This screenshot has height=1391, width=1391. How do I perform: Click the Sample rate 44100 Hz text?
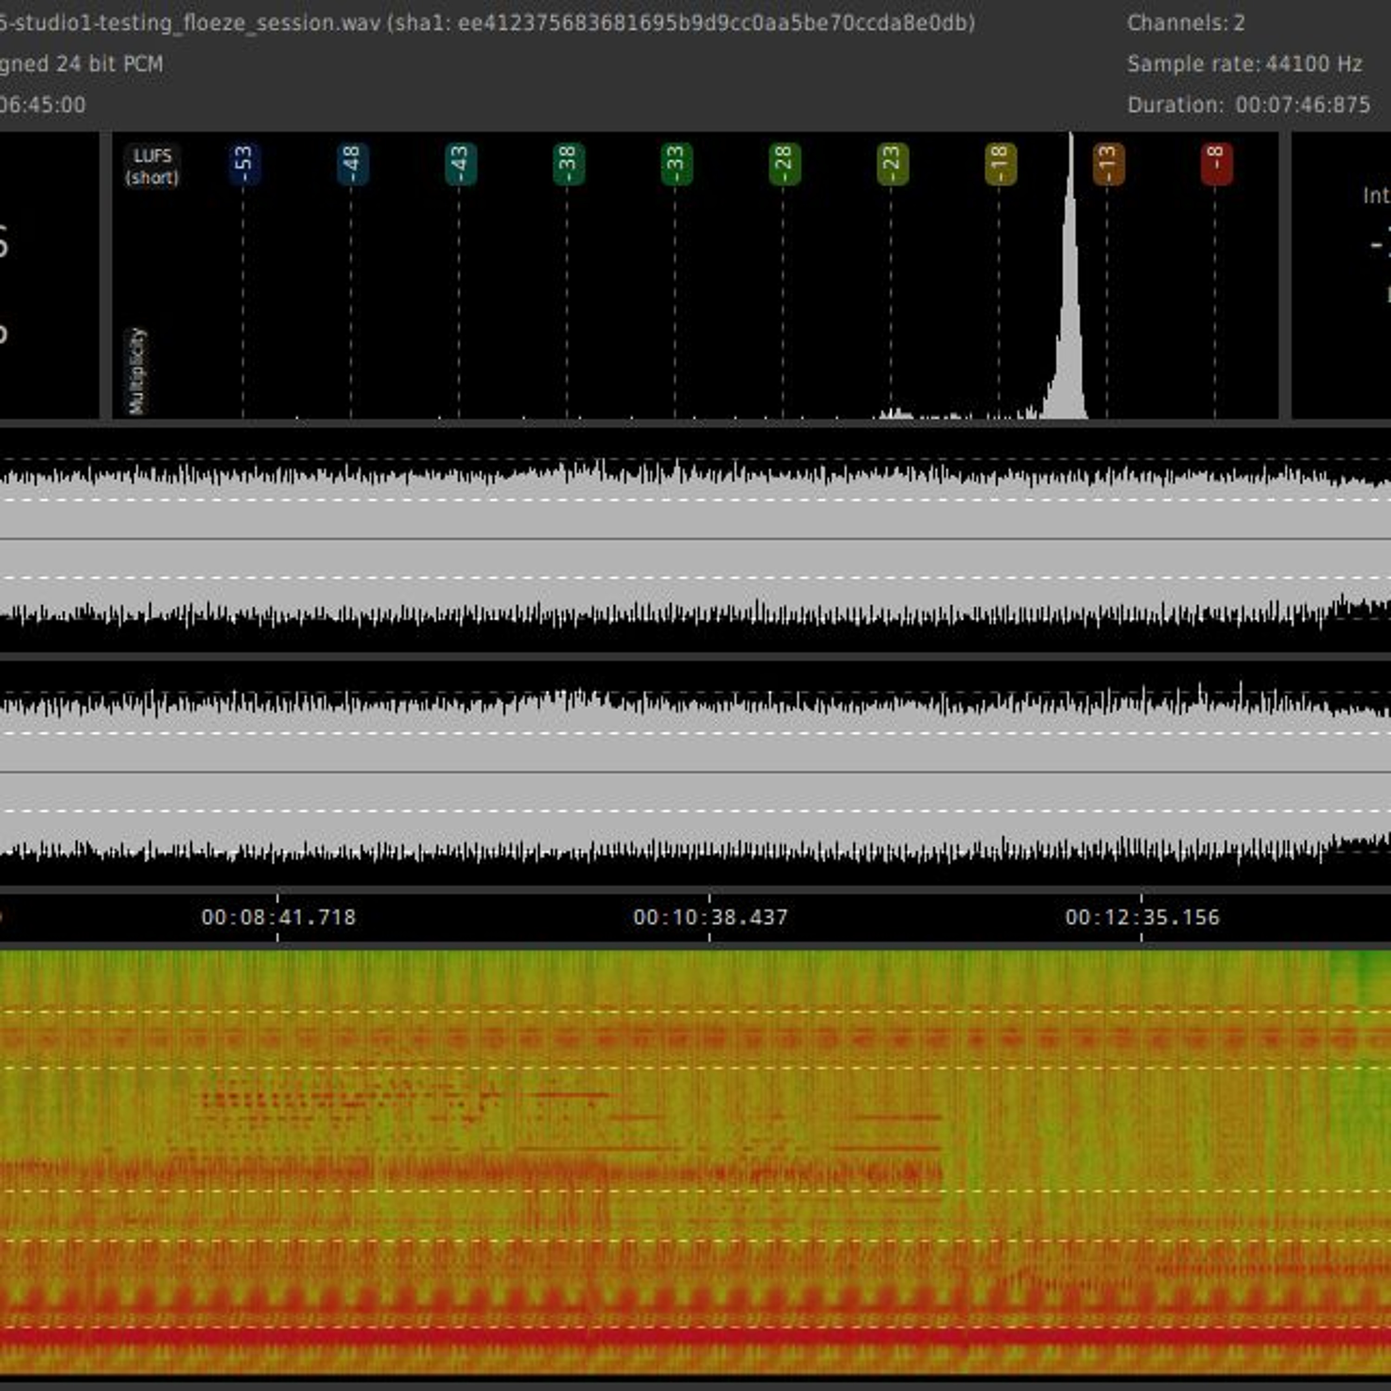pos(1244,64)
